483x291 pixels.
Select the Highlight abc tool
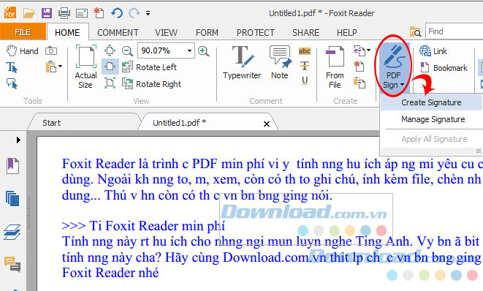coord(304,51)
